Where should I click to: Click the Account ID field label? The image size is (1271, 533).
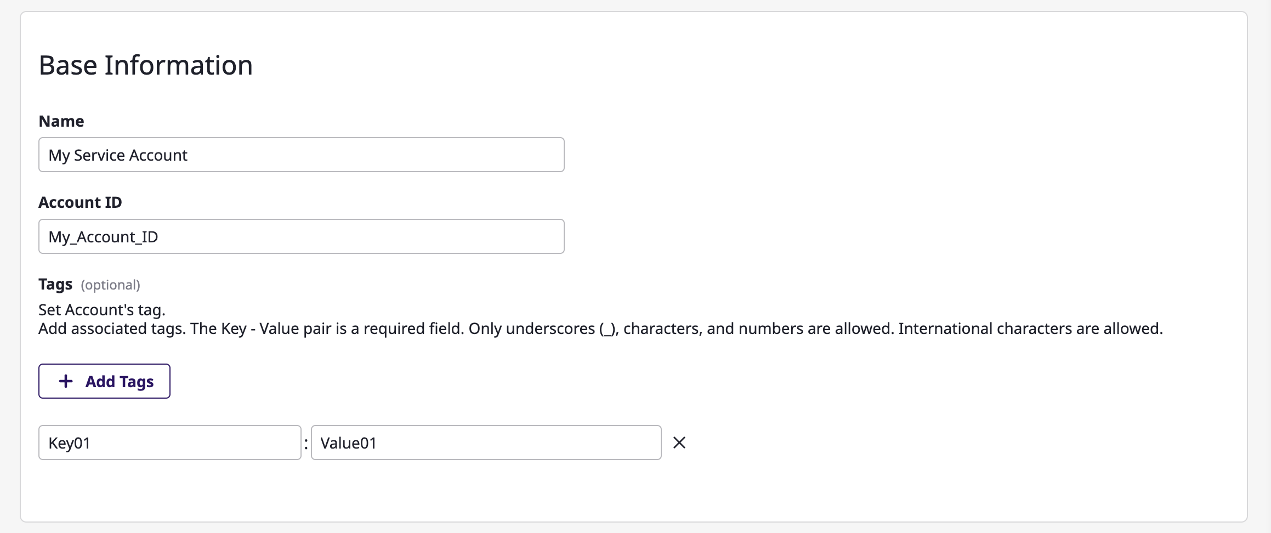[80, 202]
